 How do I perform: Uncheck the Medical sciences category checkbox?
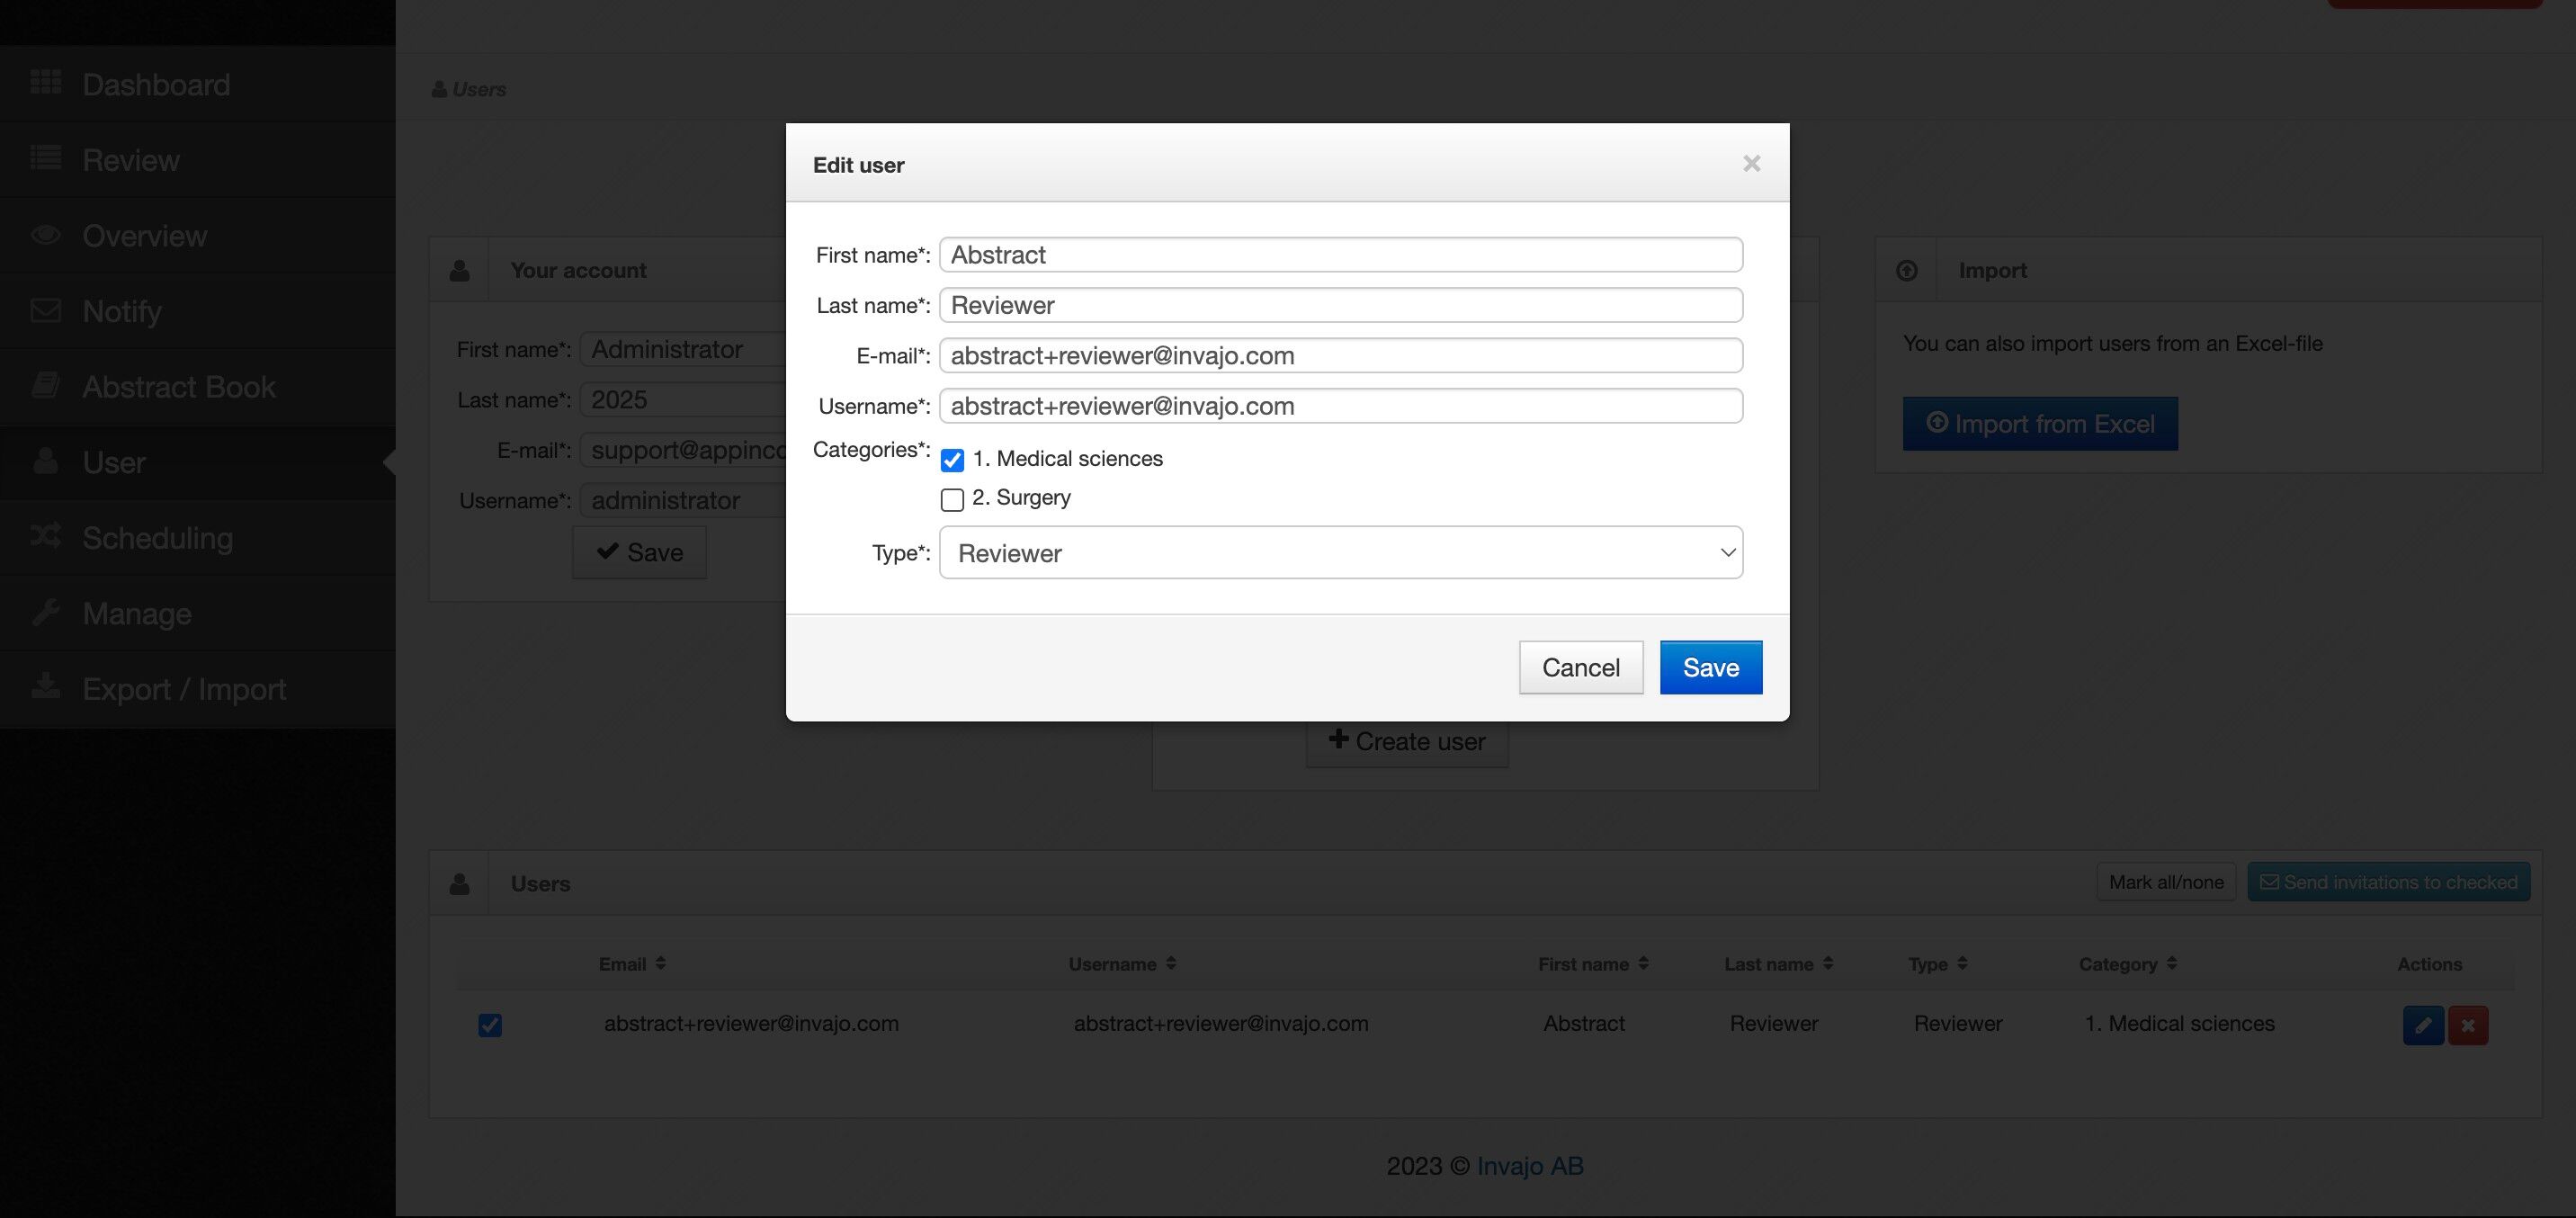click(952, 460)
